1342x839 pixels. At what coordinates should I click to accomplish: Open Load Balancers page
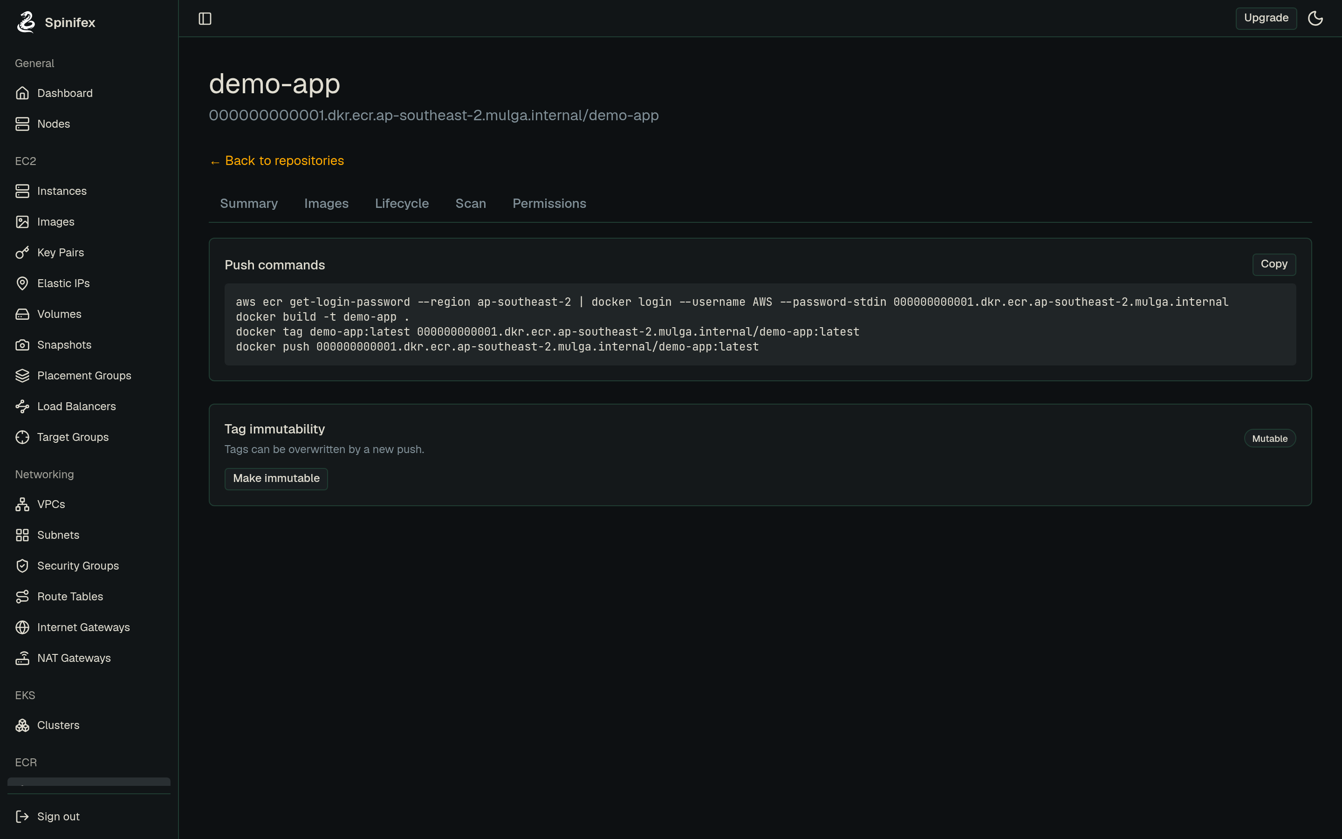89,407
